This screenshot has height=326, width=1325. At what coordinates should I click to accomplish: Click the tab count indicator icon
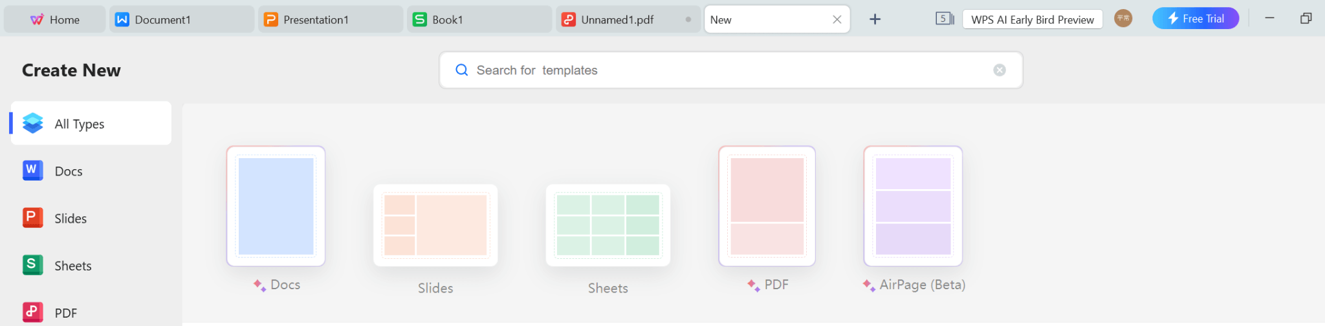click(x=945, y=19)
